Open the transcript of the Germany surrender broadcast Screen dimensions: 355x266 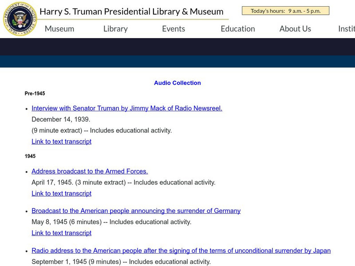61,233
